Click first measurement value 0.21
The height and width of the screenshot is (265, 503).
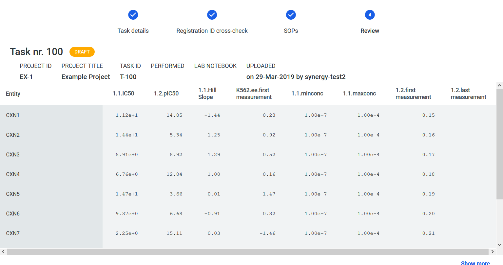coord(429,233)
